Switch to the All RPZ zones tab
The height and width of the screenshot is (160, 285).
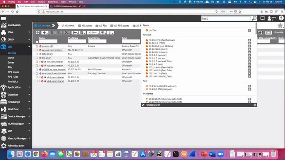click(120, 26)
